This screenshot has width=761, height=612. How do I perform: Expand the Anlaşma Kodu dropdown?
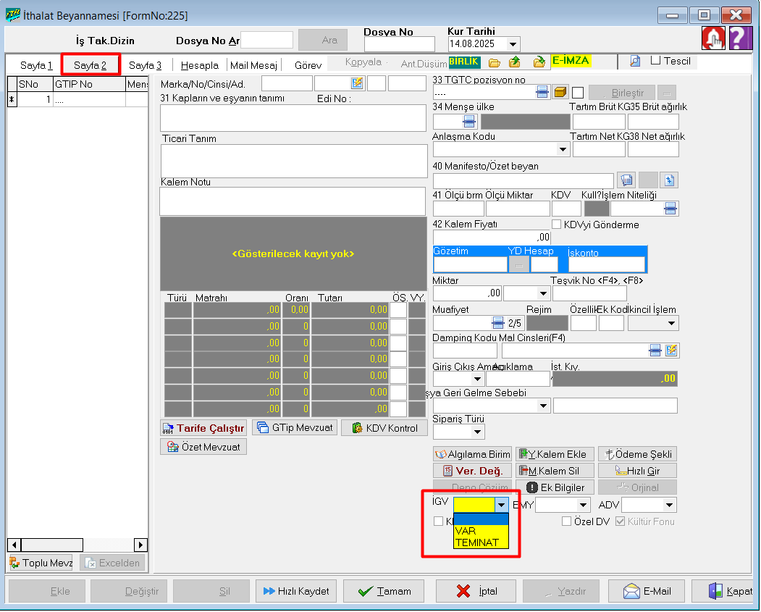[x=563, y=149]
